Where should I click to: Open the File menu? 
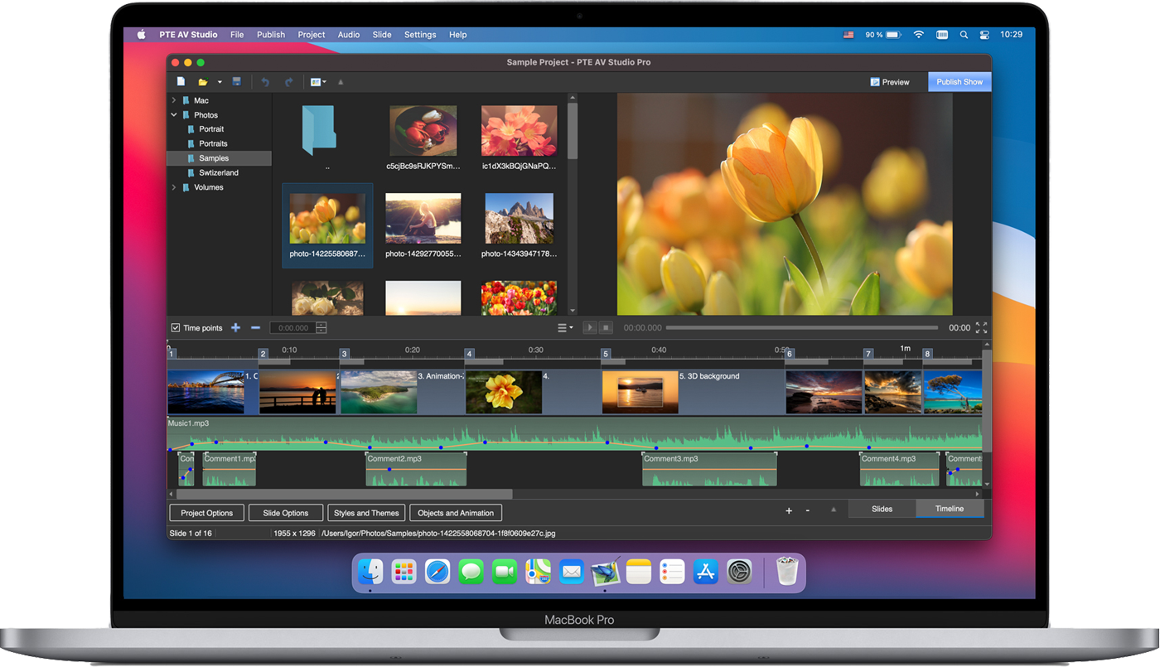pos(237,35)
